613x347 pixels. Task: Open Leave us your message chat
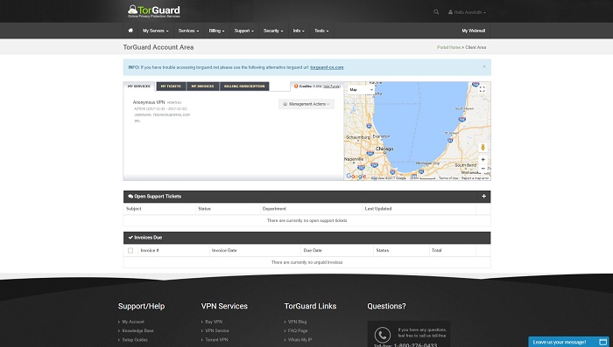click(570, 342)
